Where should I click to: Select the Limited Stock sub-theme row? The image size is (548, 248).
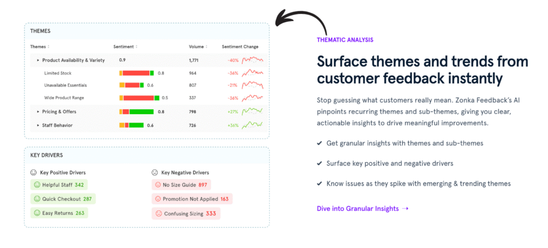tap(58, 73)
